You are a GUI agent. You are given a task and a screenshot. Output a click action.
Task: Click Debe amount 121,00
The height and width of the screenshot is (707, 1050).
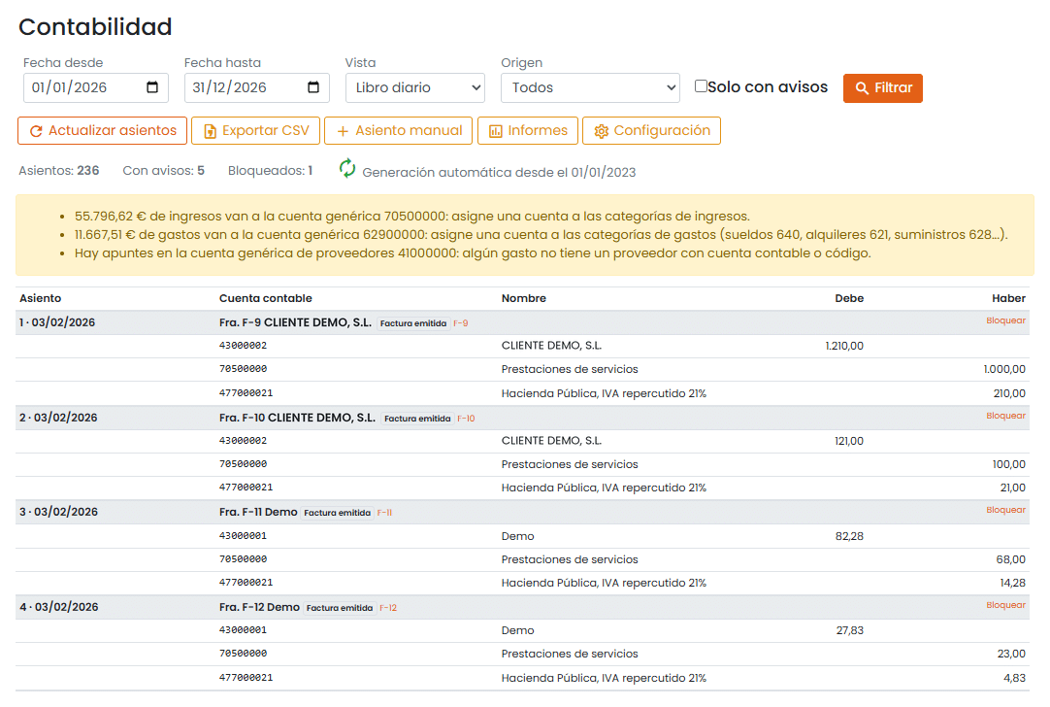[849, 441]
